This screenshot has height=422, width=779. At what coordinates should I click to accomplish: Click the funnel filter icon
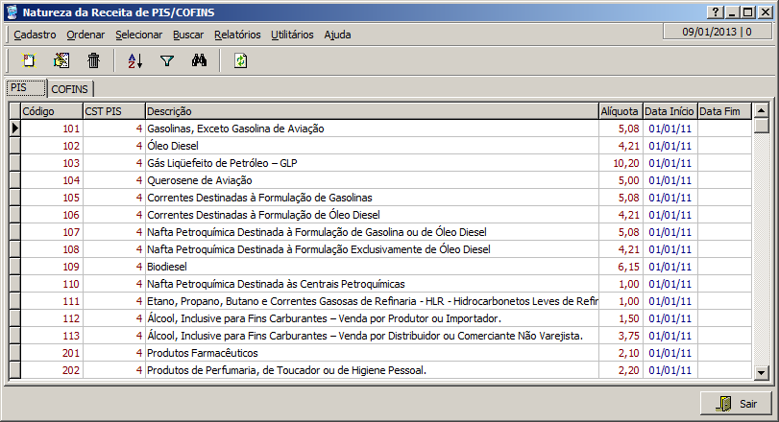tap(167, 60)
